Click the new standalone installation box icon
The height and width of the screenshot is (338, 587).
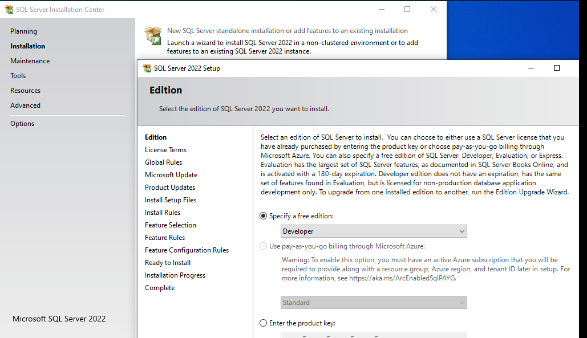(153, 36)
